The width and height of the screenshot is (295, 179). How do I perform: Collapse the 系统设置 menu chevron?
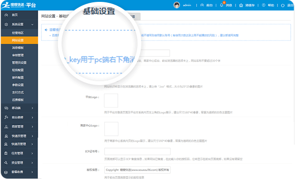click(x=33, y=24)
